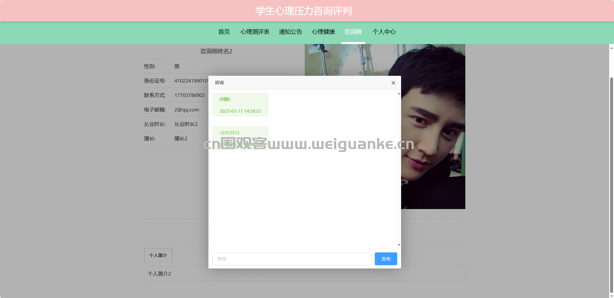Open the 心理测评表 menu item
This screenshot has width=614, height=298.
[x=255, y=32]
